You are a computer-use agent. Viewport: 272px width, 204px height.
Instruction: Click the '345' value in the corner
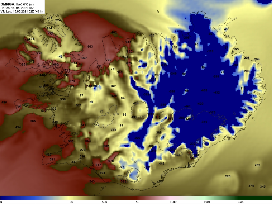263,187
